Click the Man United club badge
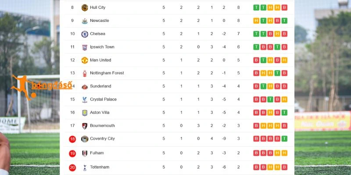The width and height of the screenshot is (351, 175). pyautogui.click(x=85, y=60)
